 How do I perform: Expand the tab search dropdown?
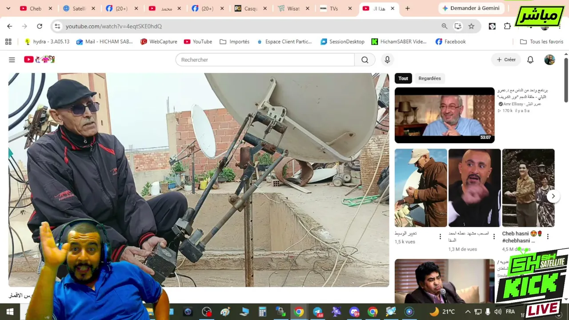[8, 8]
